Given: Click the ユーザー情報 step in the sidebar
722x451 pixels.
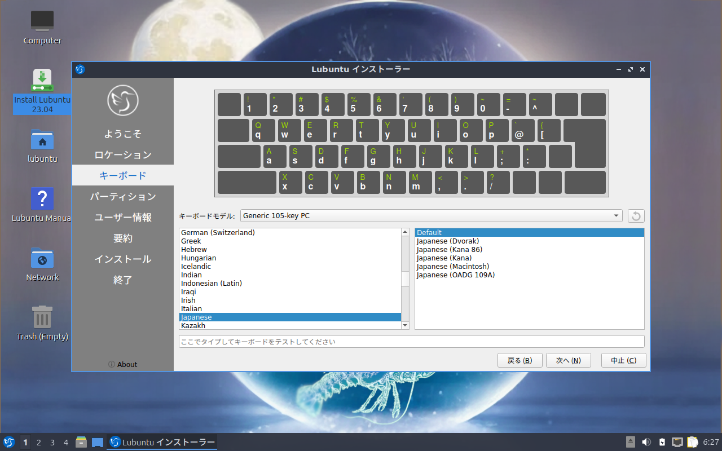Looking at the screenshot, I should pyautogui.click(x=123, y=217).
